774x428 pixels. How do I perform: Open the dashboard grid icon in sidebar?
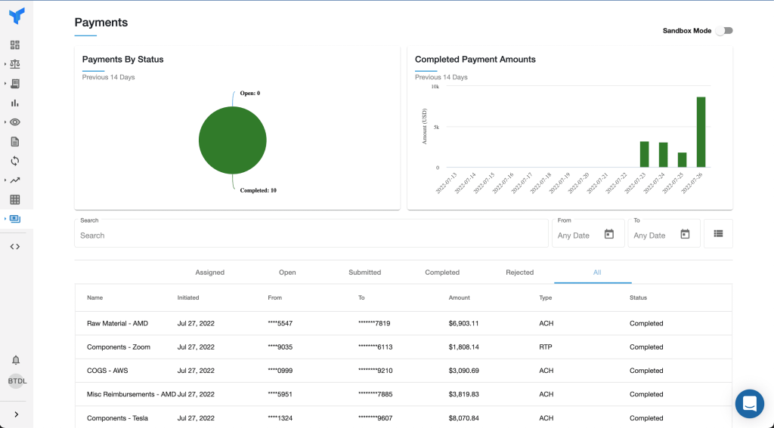pyautogui.click(x=15, y=45)
